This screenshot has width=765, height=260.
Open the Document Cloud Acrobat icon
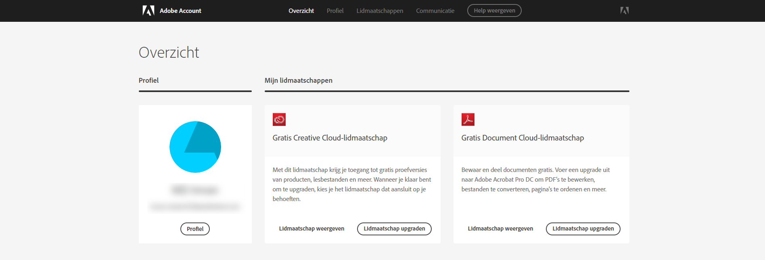coord(468,120)
